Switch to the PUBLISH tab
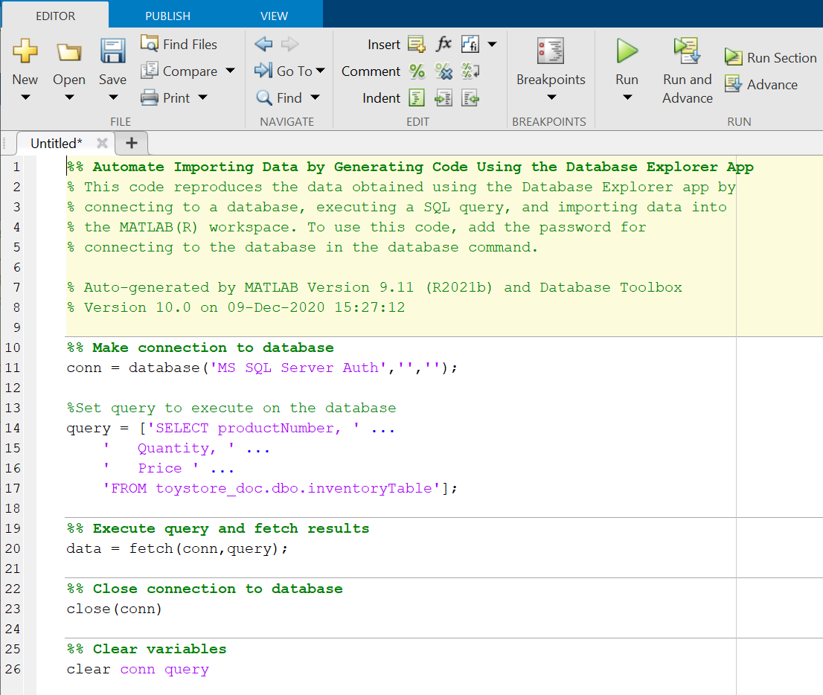Screen dimensions: 823x695 pos(167,15)
